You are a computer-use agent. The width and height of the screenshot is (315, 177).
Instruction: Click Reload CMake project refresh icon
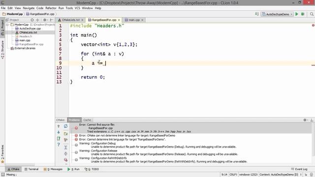pyautogui.click(x=65, y=126)
